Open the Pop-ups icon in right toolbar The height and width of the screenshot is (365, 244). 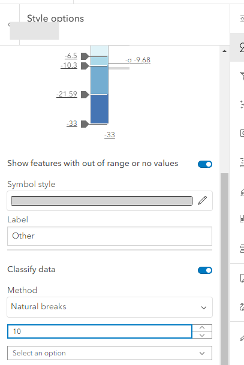(242, 133)
